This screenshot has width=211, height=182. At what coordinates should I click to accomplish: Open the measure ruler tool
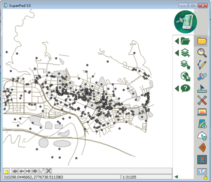pyautogui.click(x=202, y=89)
